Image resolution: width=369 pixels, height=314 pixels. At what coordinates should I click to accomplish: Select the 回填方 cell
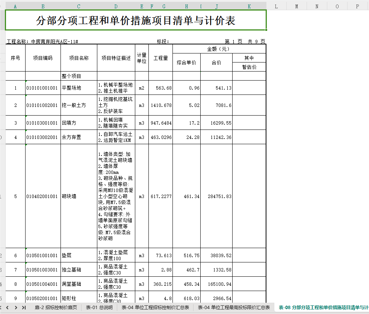(x=79, y=123)
